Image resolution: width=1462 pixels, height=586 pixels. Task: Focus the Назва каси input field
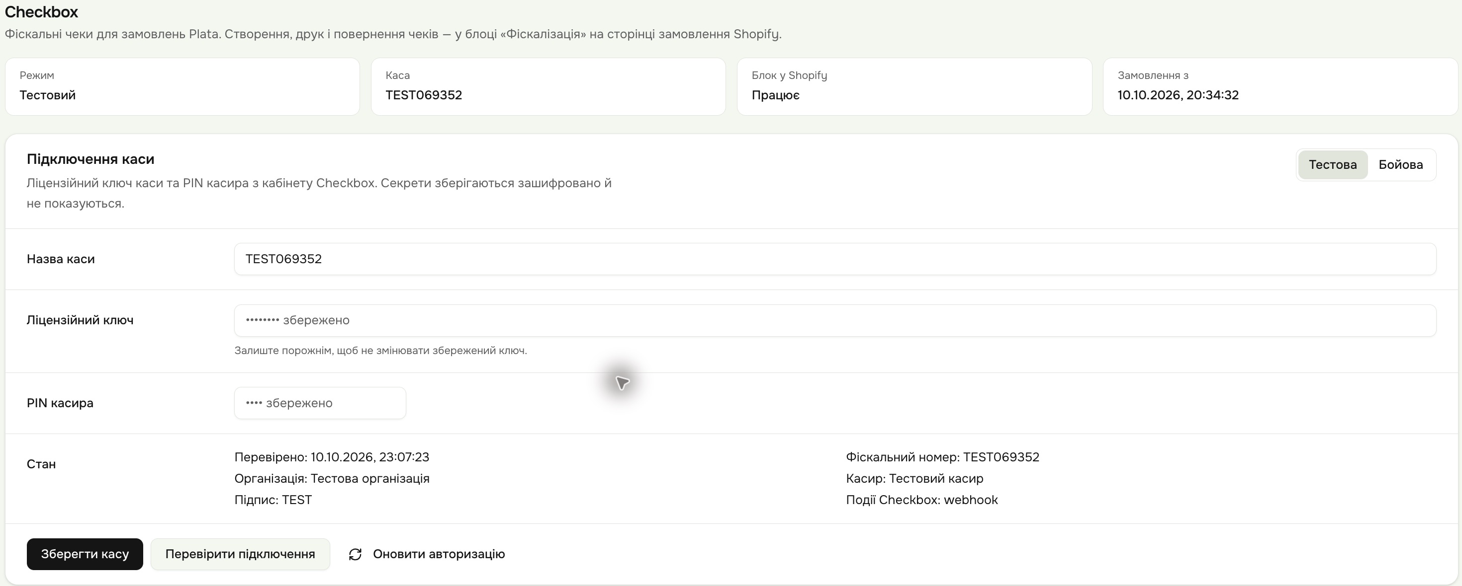click(x=835, y=259)
